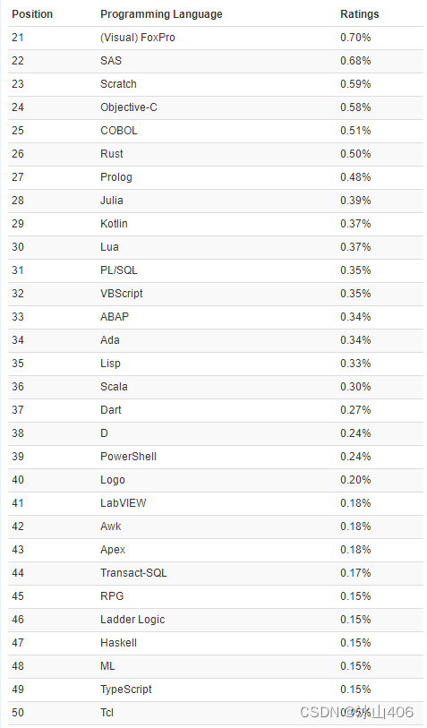Click the Programming Language column header
Screen dimensions: 427x728
pos(161,14)
